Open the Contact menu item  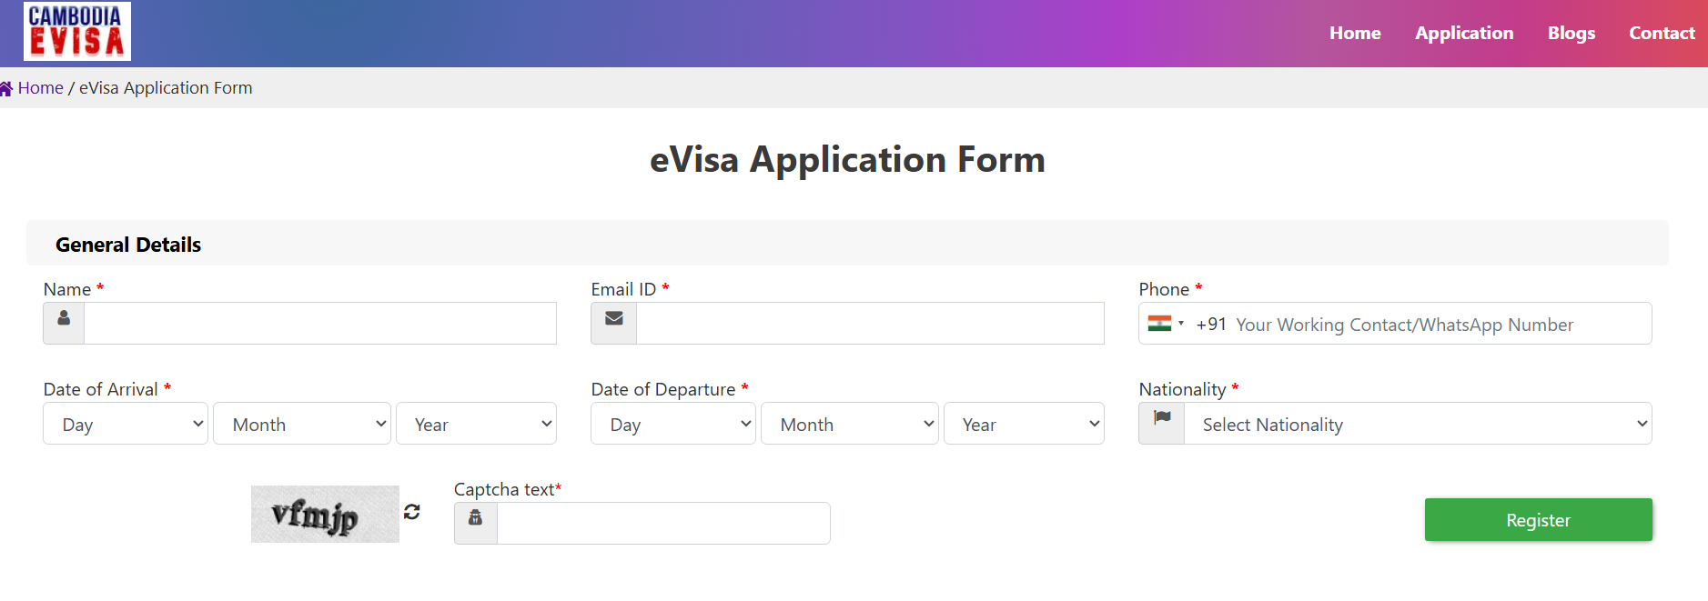coord(1662,33)
